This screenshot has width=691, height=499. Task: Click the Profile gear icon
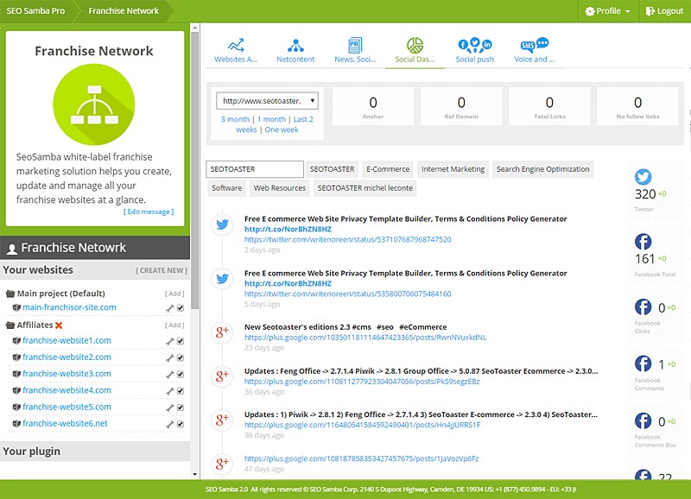click(x=590, y=11)
